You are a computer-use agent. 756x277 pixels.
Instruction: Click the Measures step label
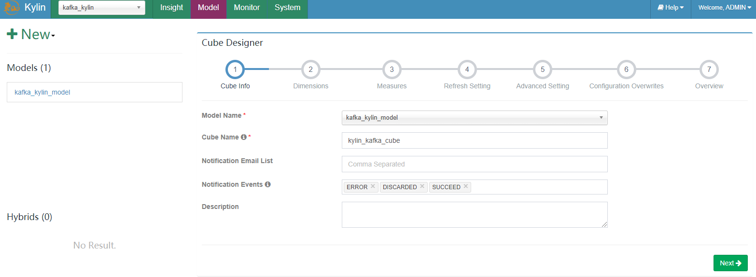392,86
